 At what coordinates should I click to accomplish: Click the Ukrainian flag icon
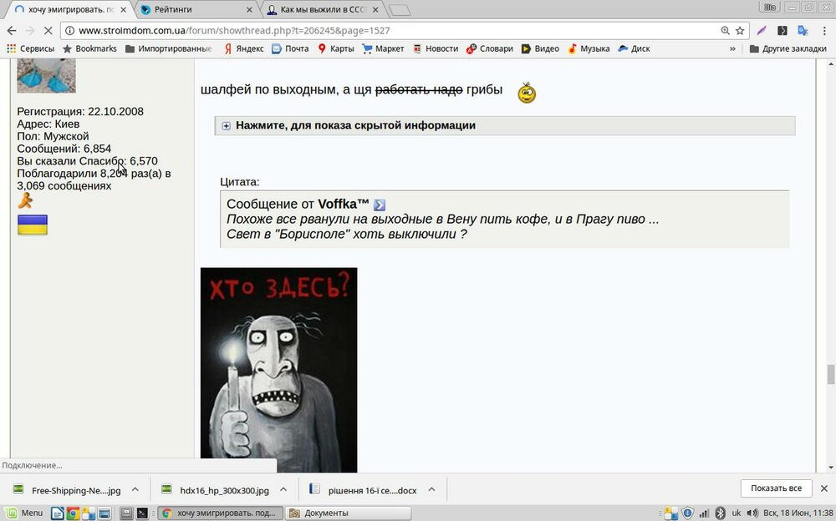pyautogui.click(x=33, y=225)
